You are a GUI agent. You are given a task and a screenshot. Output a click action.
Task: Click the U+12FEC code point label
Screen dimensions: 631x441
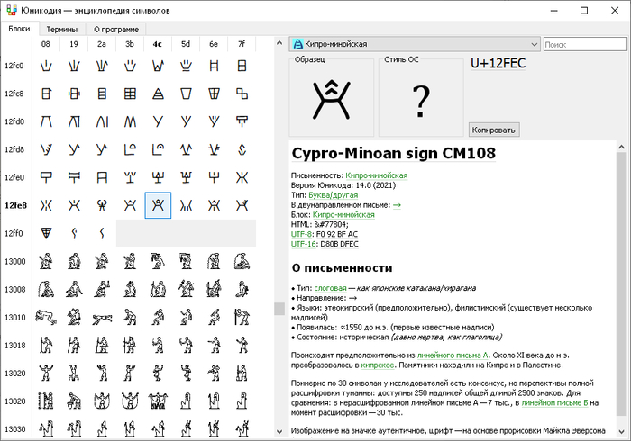pyautogui.click(x=498, y=63)
